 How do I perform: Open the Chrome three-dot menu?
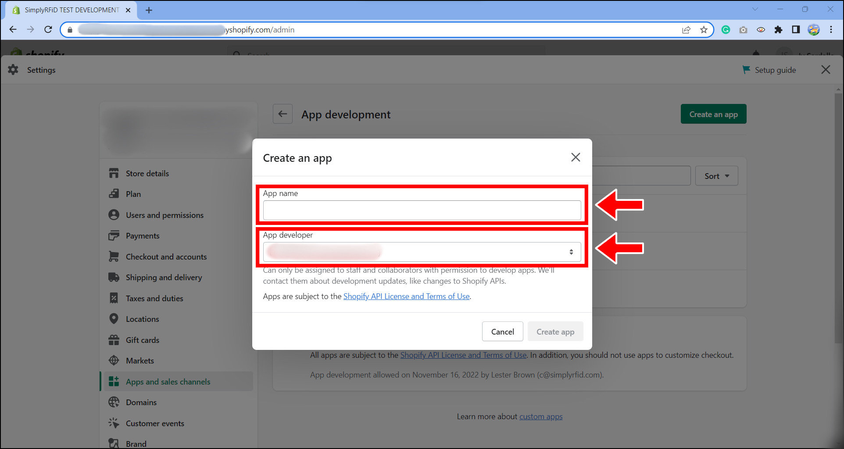coord(831,29)
